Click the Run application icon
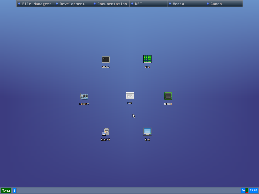Viewport: 259px width, 194px height. (130, 95)
